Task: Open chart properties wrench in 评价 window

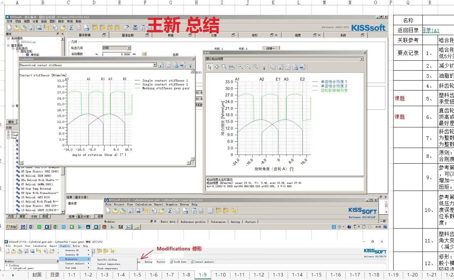Action: (264, 67)
